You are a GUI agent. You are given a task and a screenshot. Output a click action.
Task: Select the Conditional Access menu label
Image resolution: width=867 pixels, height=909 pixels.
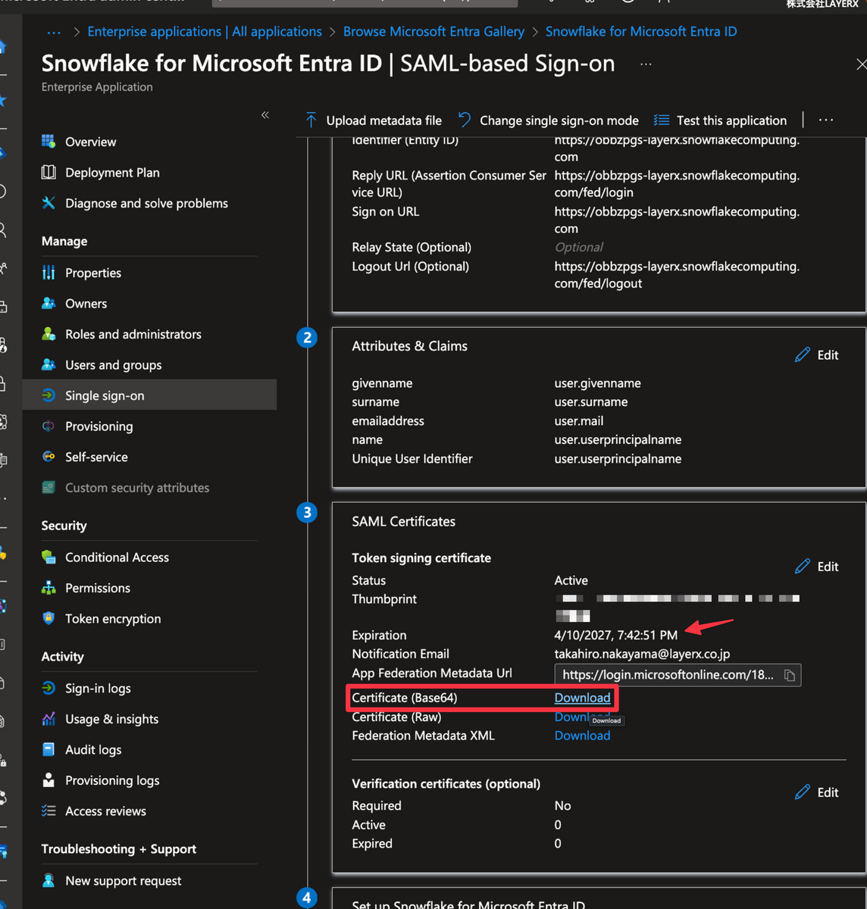click(x=117, y=558)
